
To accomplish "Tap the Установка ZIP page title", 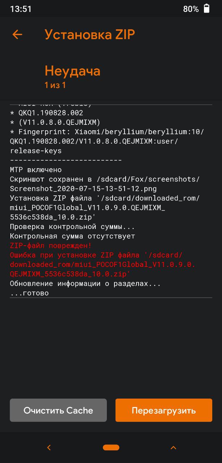I will pos(90,35).
